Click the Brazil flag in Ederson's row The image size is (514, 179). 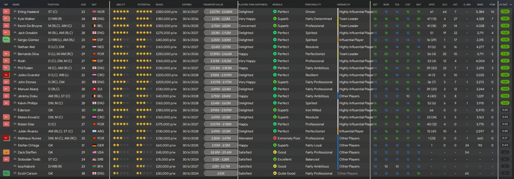[x=94, y=110]
